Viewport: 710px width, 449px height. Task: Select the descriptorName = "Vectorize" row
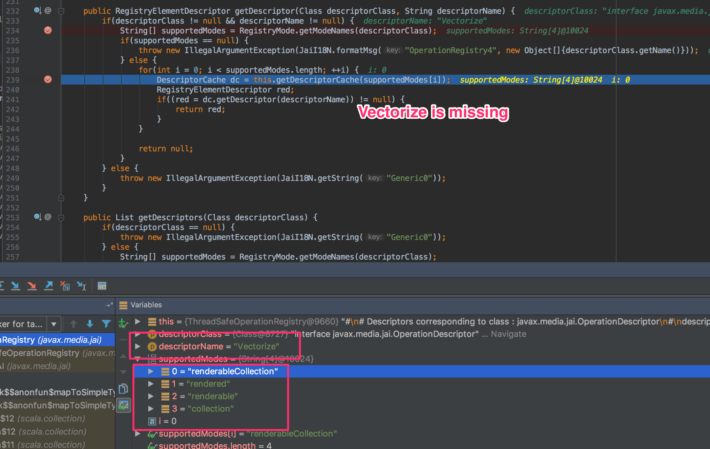[x=421, y=346]
